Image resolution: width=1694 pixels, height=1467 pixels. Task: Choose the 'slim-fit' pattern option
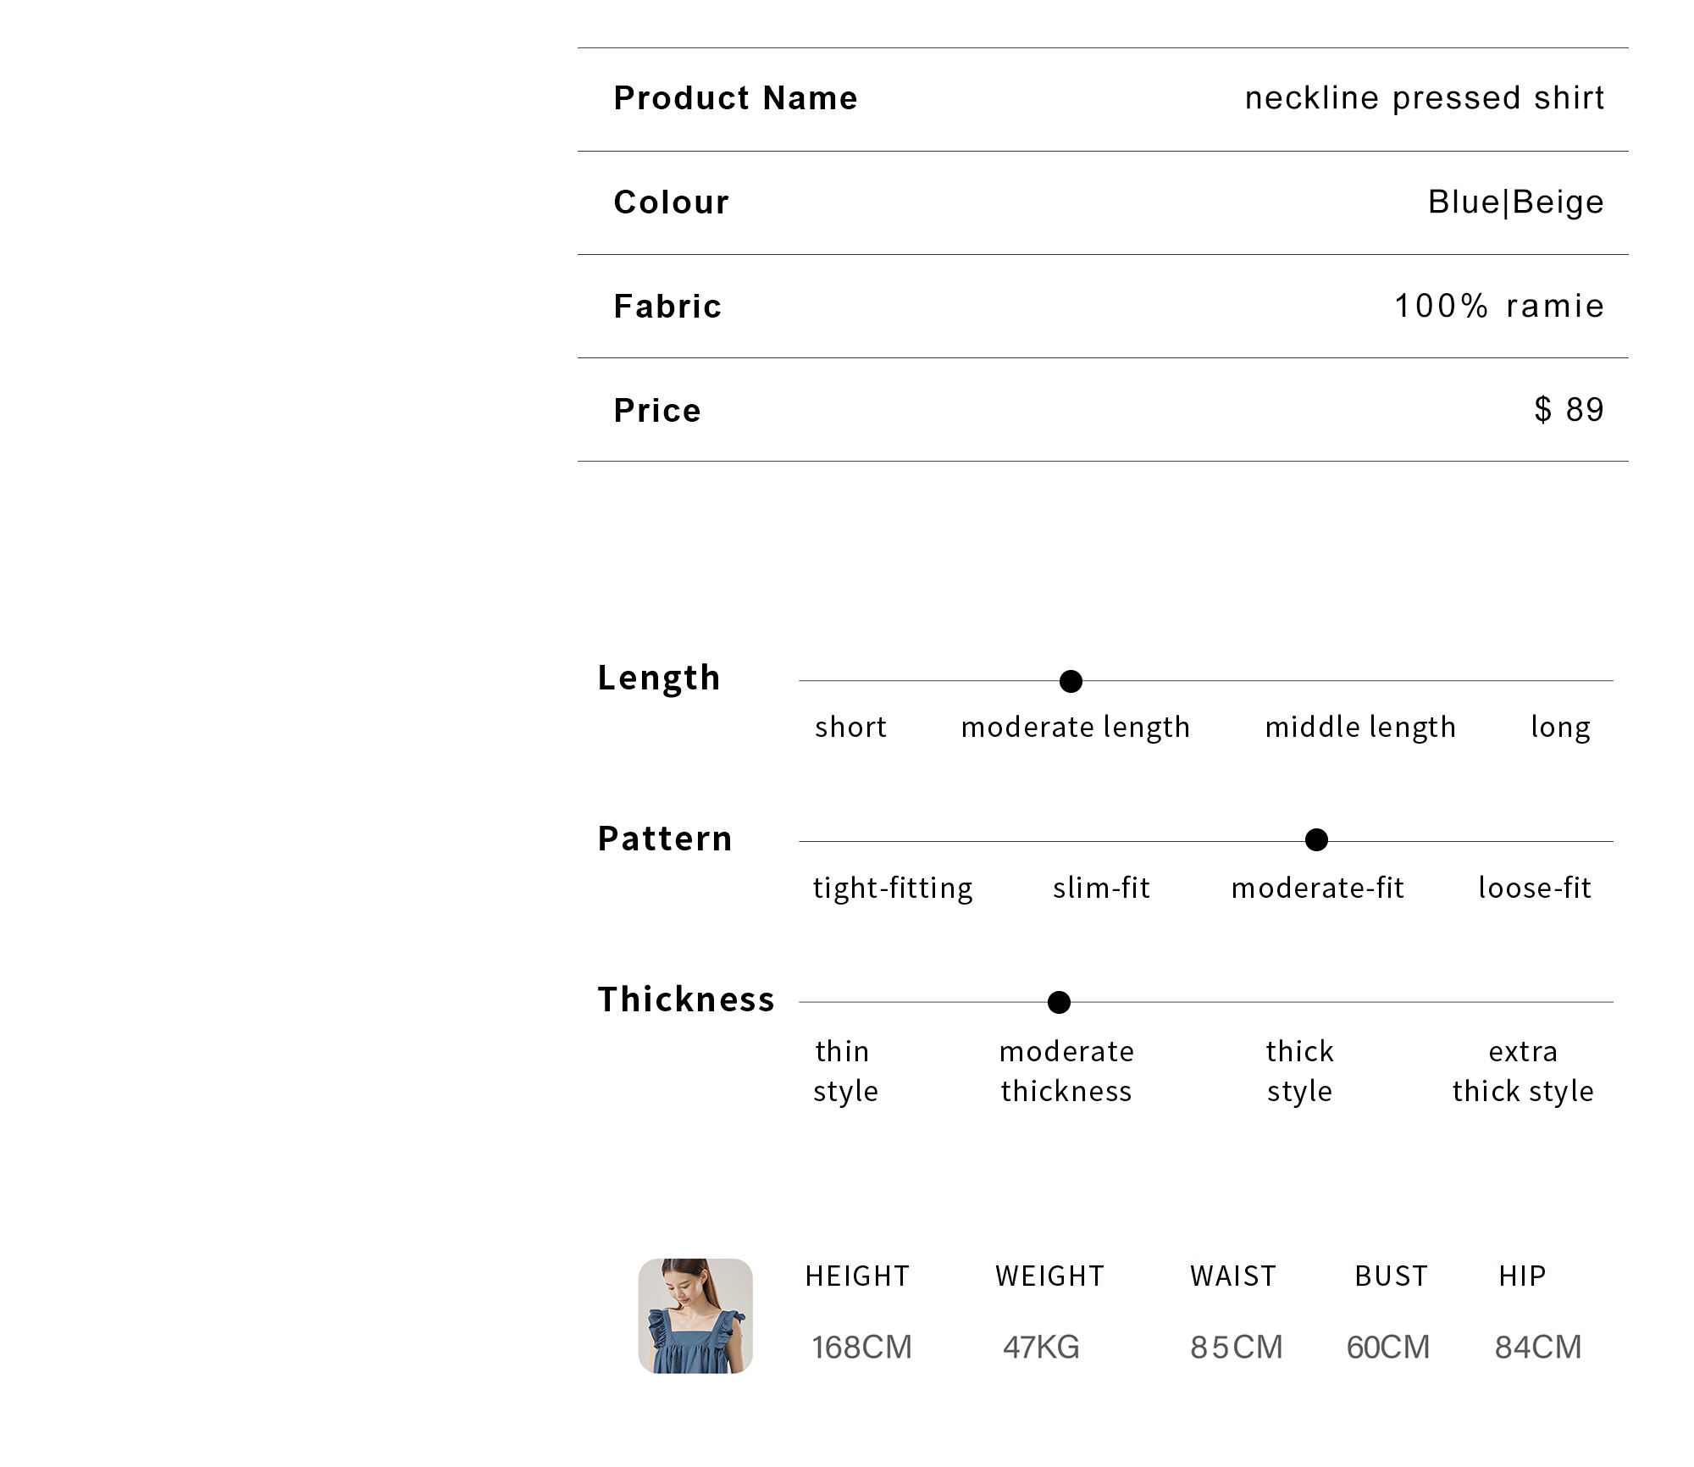1101,888
